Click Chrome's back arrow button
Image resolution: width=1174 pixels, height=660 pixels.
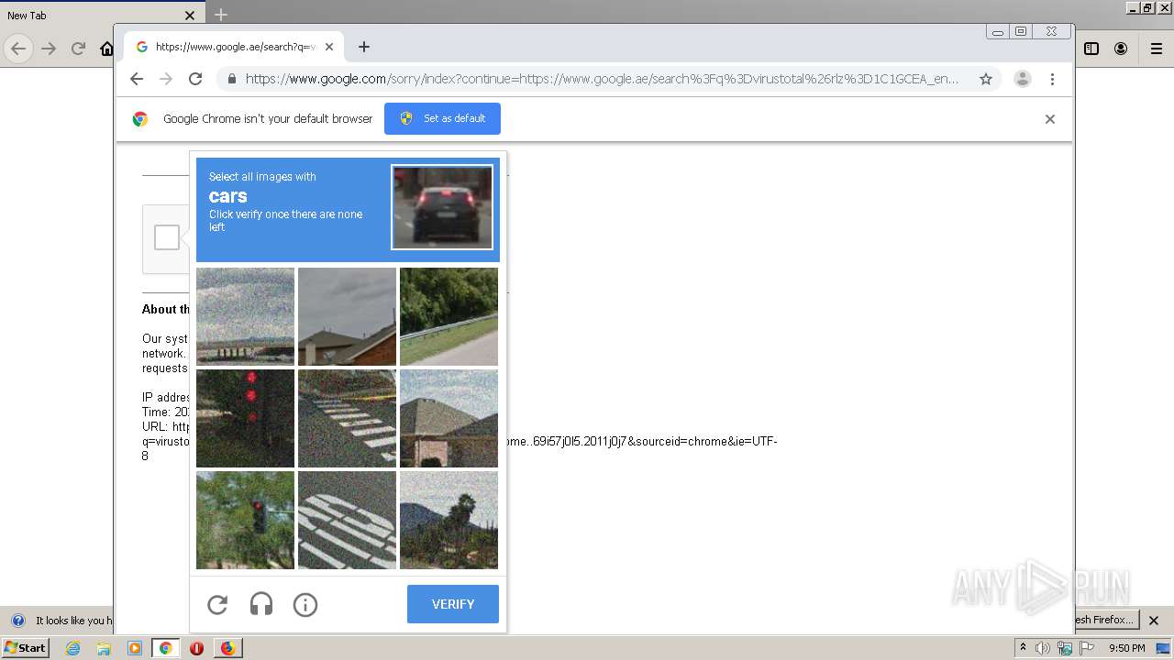pos(137,79)
